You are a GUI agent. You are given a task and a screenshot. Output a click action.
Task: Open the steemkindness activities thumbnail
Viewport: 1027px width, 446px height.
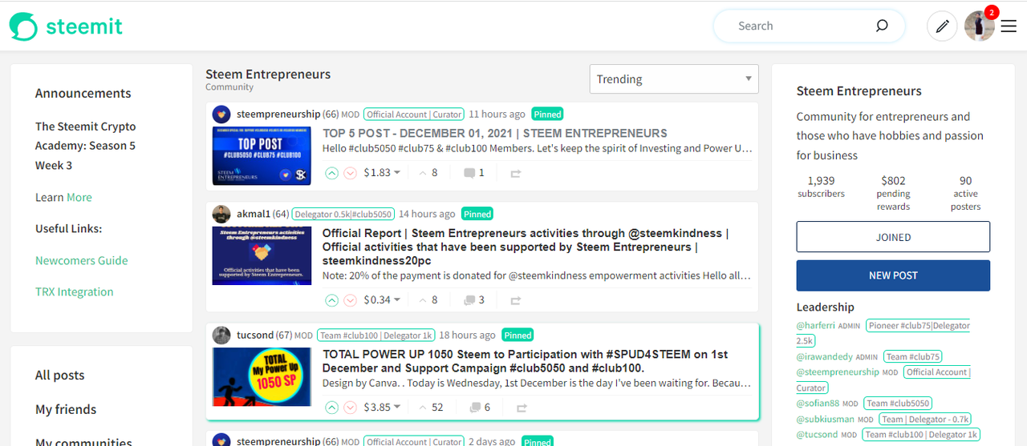click(262, 255)
